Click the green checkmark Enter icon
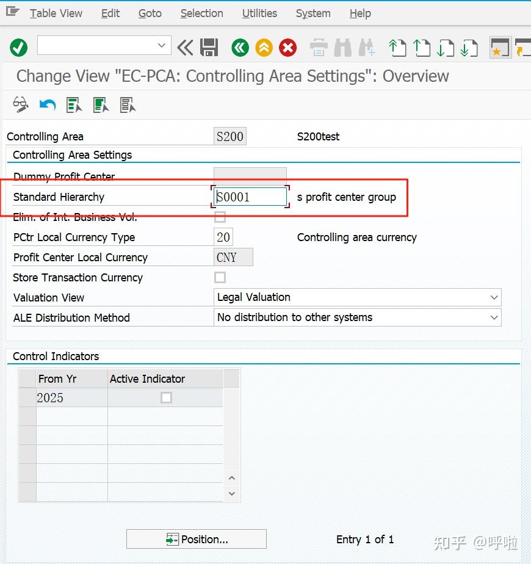Image resolution: width=531 pixels, height=564 pixels. [x=19, y=48]
